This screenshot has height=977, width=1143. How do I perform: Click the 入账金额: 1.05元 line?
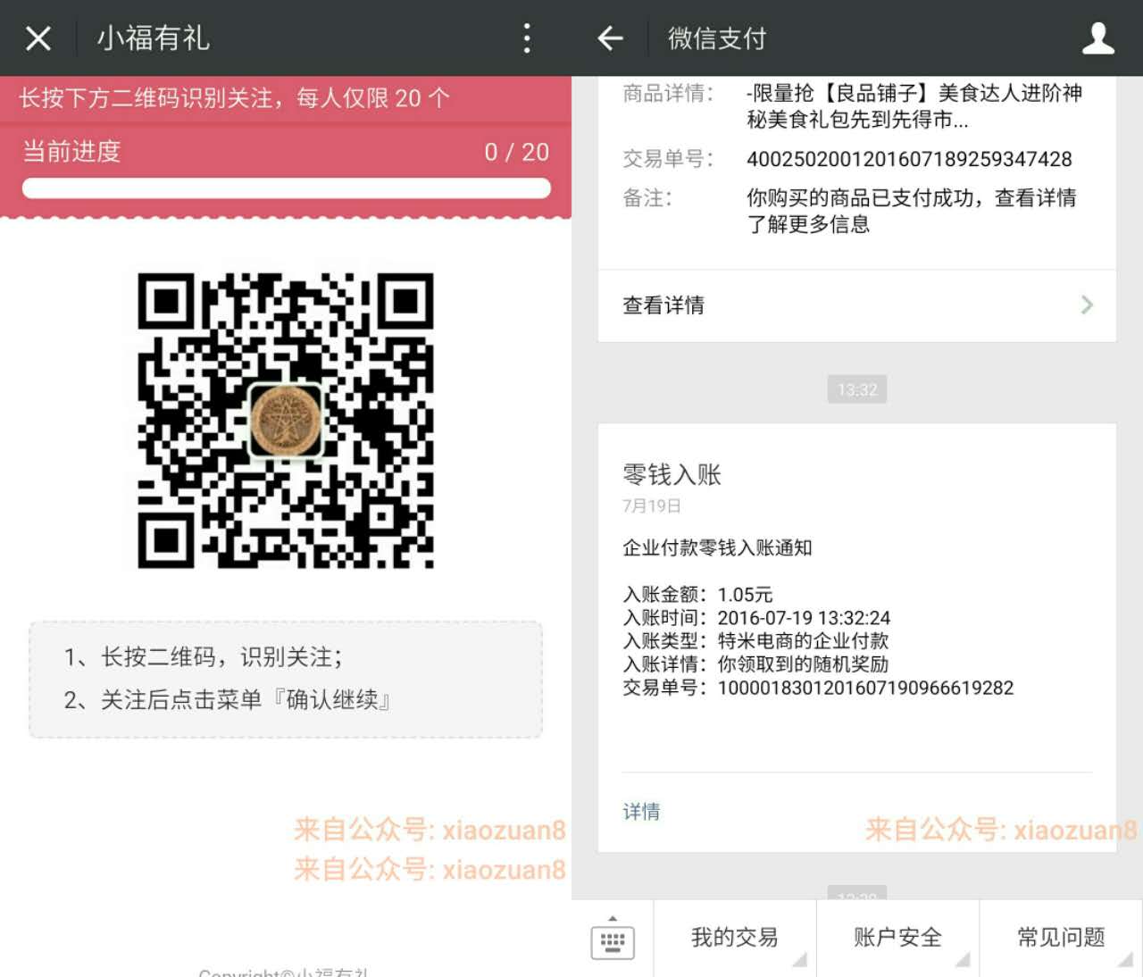pos(697,595)
